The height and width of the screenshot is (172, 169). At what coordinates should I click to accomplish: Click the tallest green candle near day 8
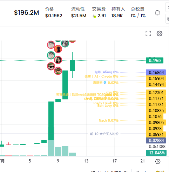[x=51, y=121]
